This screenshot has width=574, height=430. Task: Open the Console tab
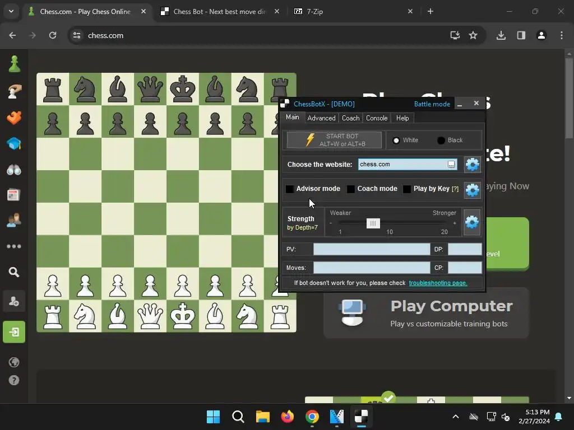(x=377, y=118)
